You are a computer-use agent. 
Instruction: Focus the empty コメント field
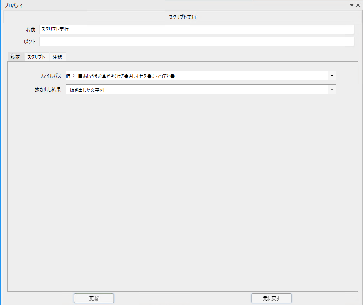[x=197, y=41]
